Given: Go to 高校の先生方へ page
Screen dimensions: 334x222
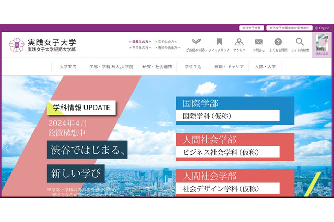Looking at the screenshot, I should tap(168, 48).
